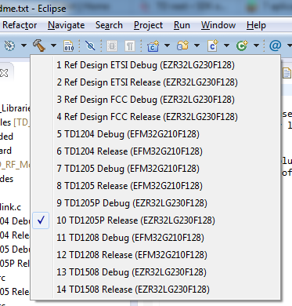
Task: Click the hammer build icon
Action: point(39,46)
